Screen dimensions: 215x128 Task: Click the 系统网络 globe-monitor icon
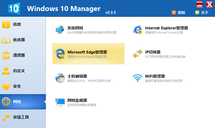click(60, 30)
